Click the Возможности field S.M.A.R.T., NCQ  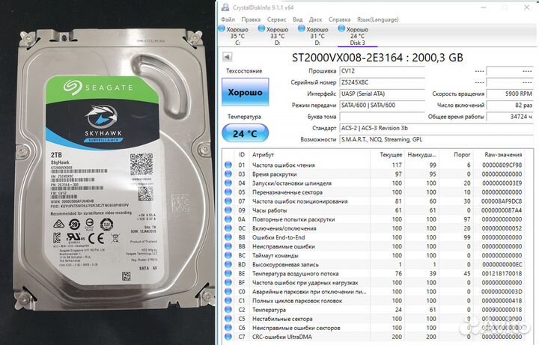tap(436, 139)
